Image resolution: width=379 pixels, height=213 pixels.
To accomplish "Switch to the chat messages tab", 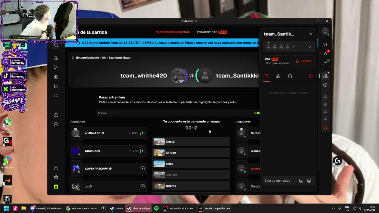I will click(266, 76).
